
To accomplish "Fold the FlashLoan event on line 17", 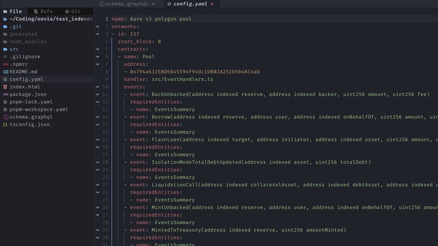I will (x=98, y=139).
